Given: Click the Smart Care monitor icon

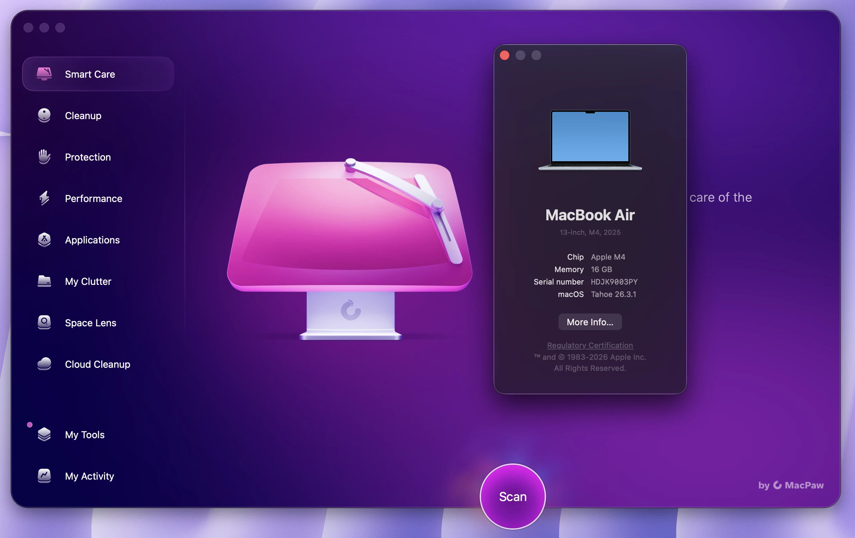Looking at the screenshot, I should point(44,74).
